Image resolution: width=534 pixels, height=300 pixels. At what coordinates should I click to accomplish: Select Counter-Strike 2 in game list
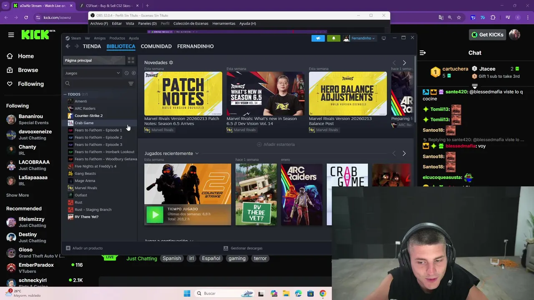(x=88, y=116)
